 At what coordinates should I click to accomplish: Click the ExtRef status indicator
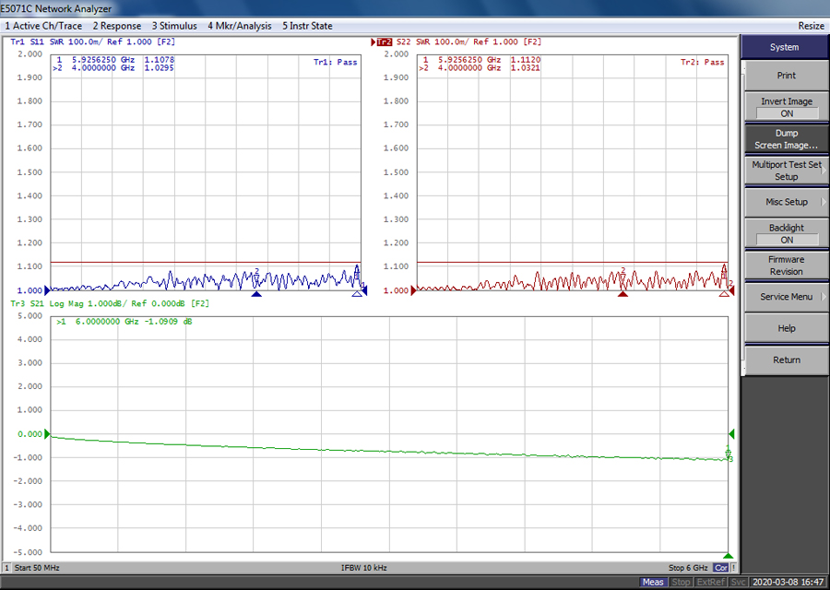tap(710, 582)
